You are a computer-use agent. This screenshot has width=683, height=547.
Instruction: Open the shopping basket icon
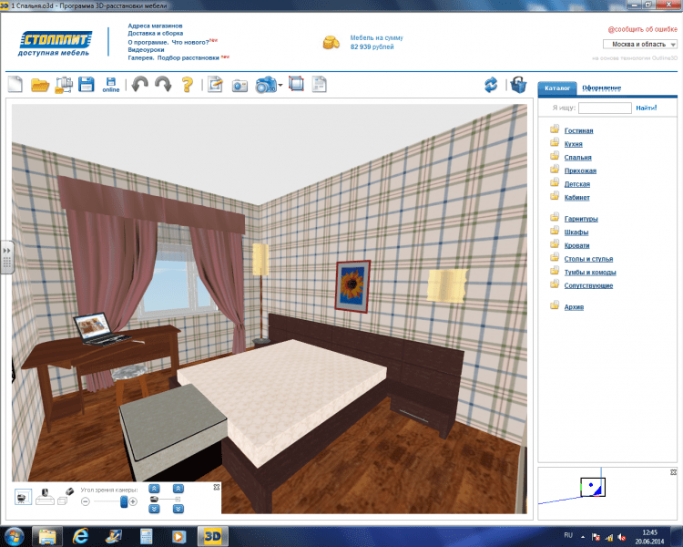518,85
